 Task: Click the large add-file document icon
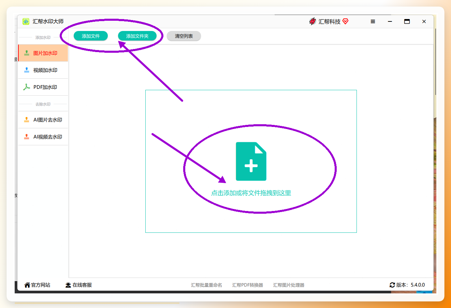tap(251, 161)
